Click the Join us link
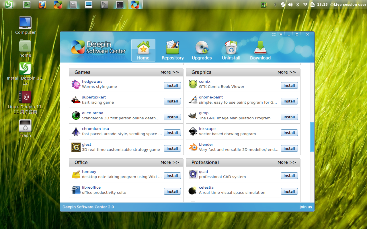 (306, 207)
